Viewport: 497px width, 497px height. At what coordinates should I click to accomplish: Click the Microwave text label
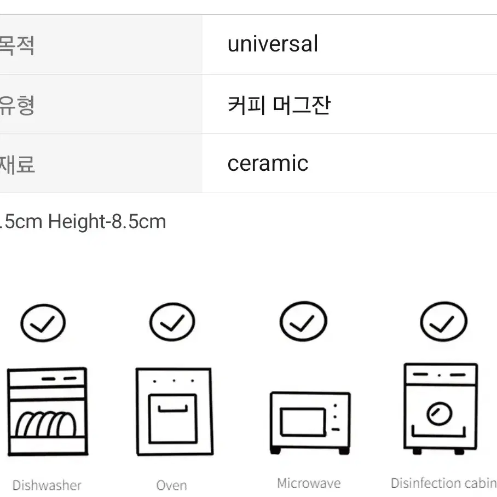pos(309,483)
